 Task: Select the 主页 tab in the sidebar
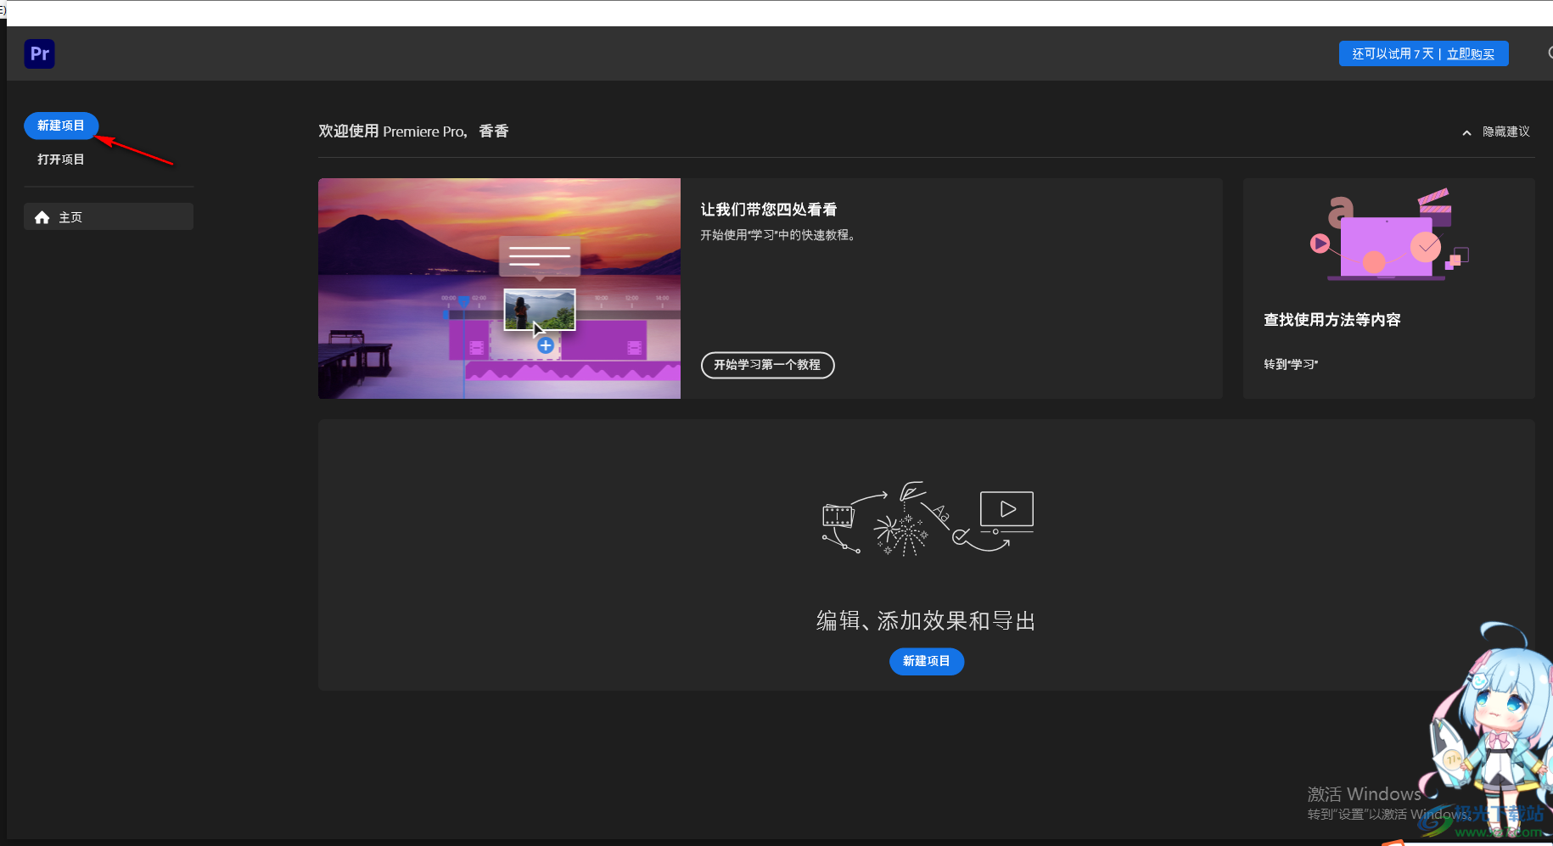[x=109, y=216]
